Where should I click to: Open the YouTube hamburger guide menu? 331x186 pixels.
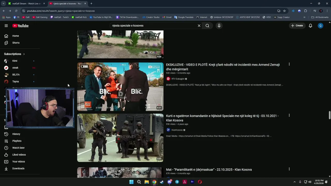coord(6,26)
